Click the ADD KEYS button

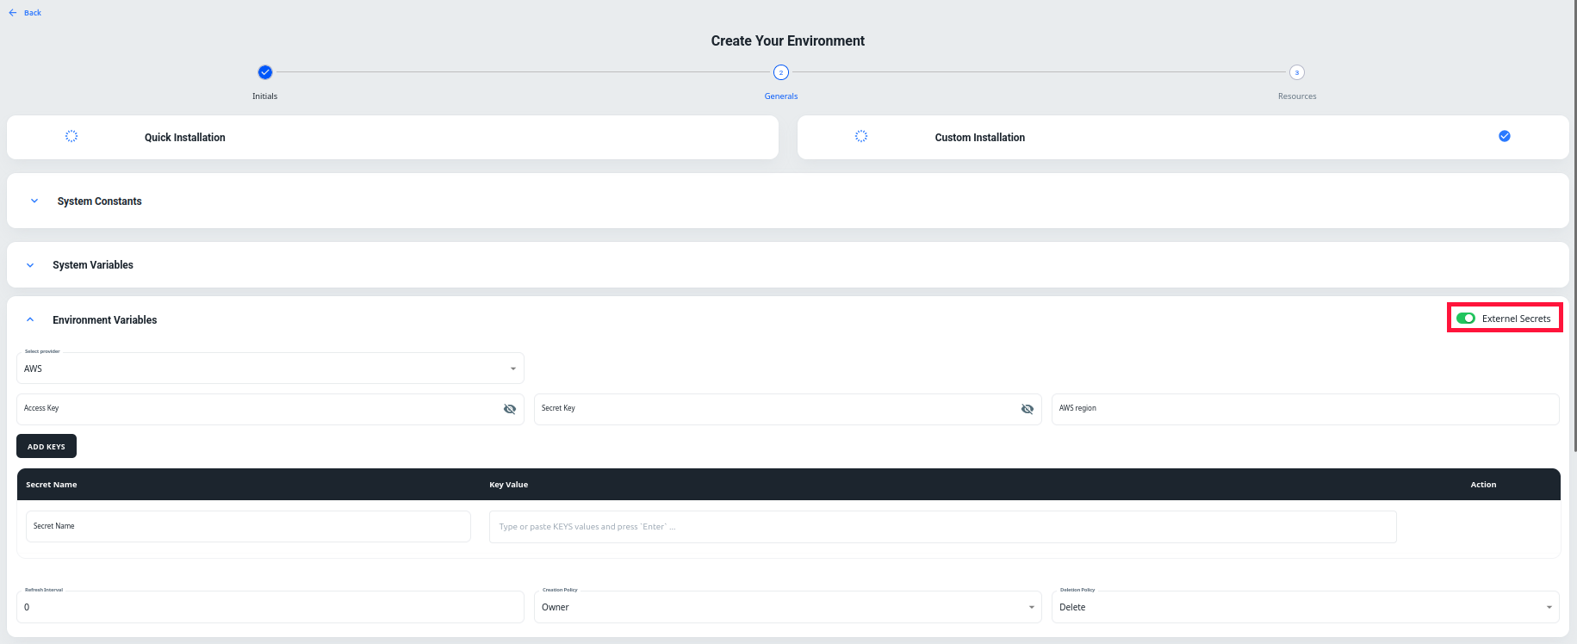[47, 446]
